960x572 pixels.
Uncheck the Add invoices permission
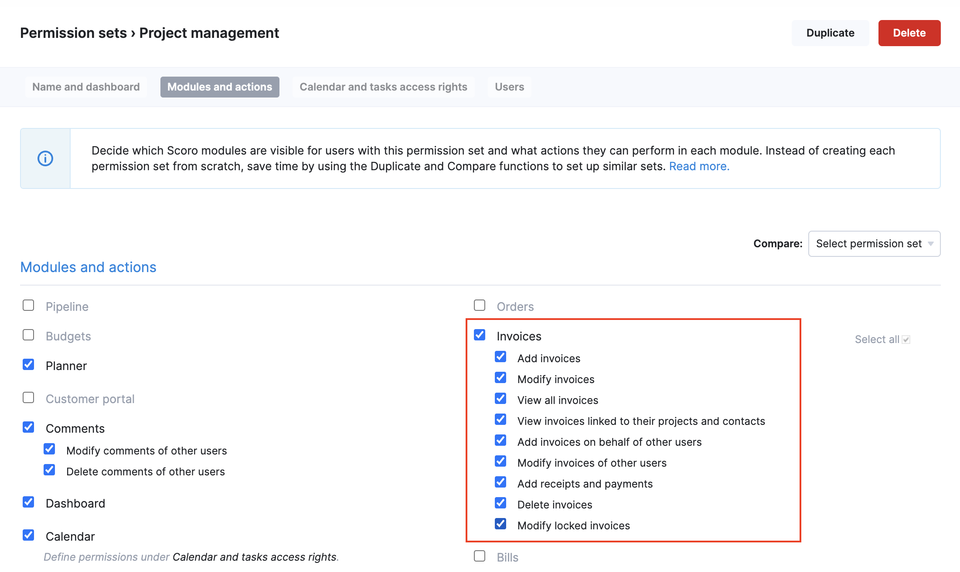coord(500,357)
